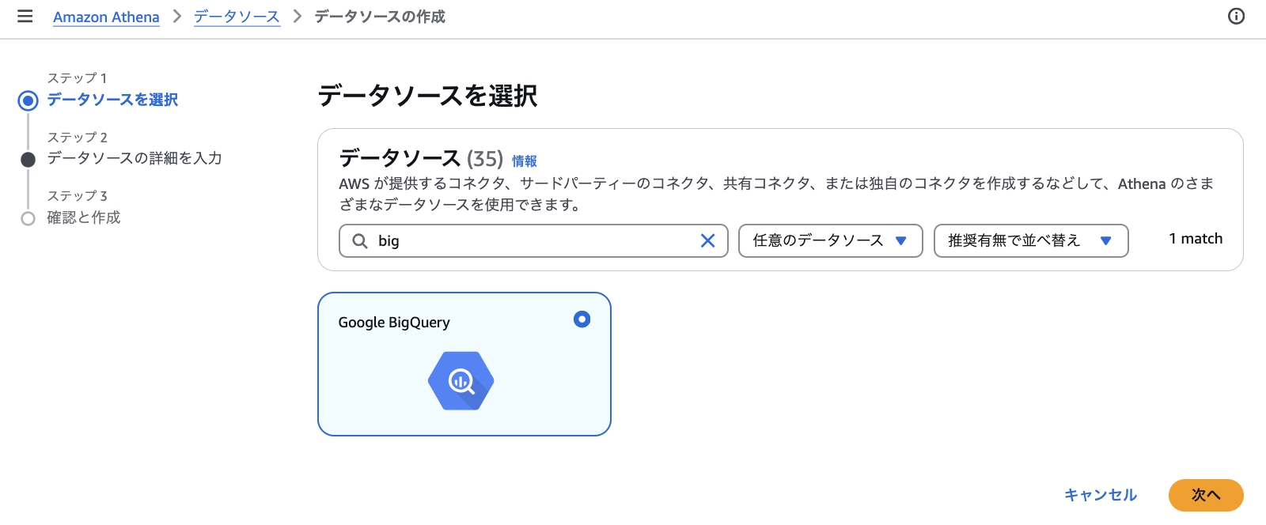This screenshot has width=1266, height=525.
Task: Click the キャンセル button
Action: click(1101, 495)
